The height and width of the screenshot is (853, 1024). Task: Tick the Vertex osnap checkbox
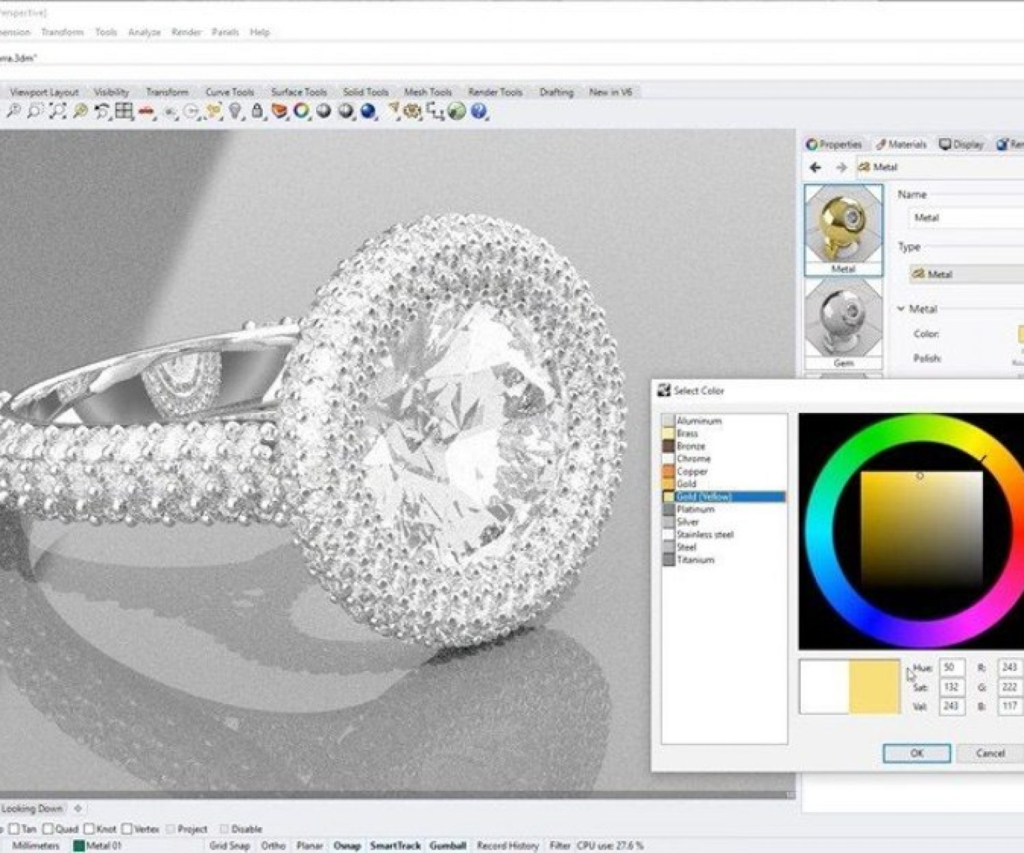(x=127, y=829)
